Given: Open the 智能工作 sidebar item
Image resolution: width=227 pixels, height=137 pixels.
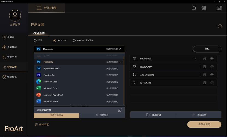Looking at the screenshot, I should point(14,57).
